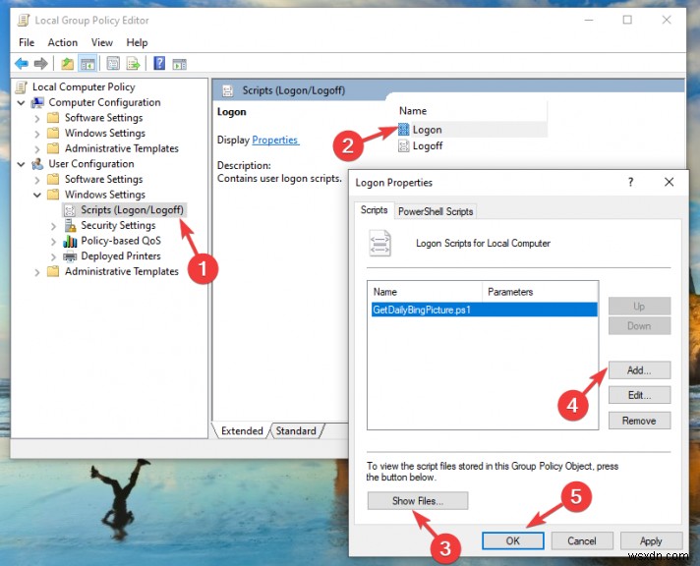Open the Help menu
Image resolution: width=700 pixels, height=566 pixels.
[x=137, y=42]
